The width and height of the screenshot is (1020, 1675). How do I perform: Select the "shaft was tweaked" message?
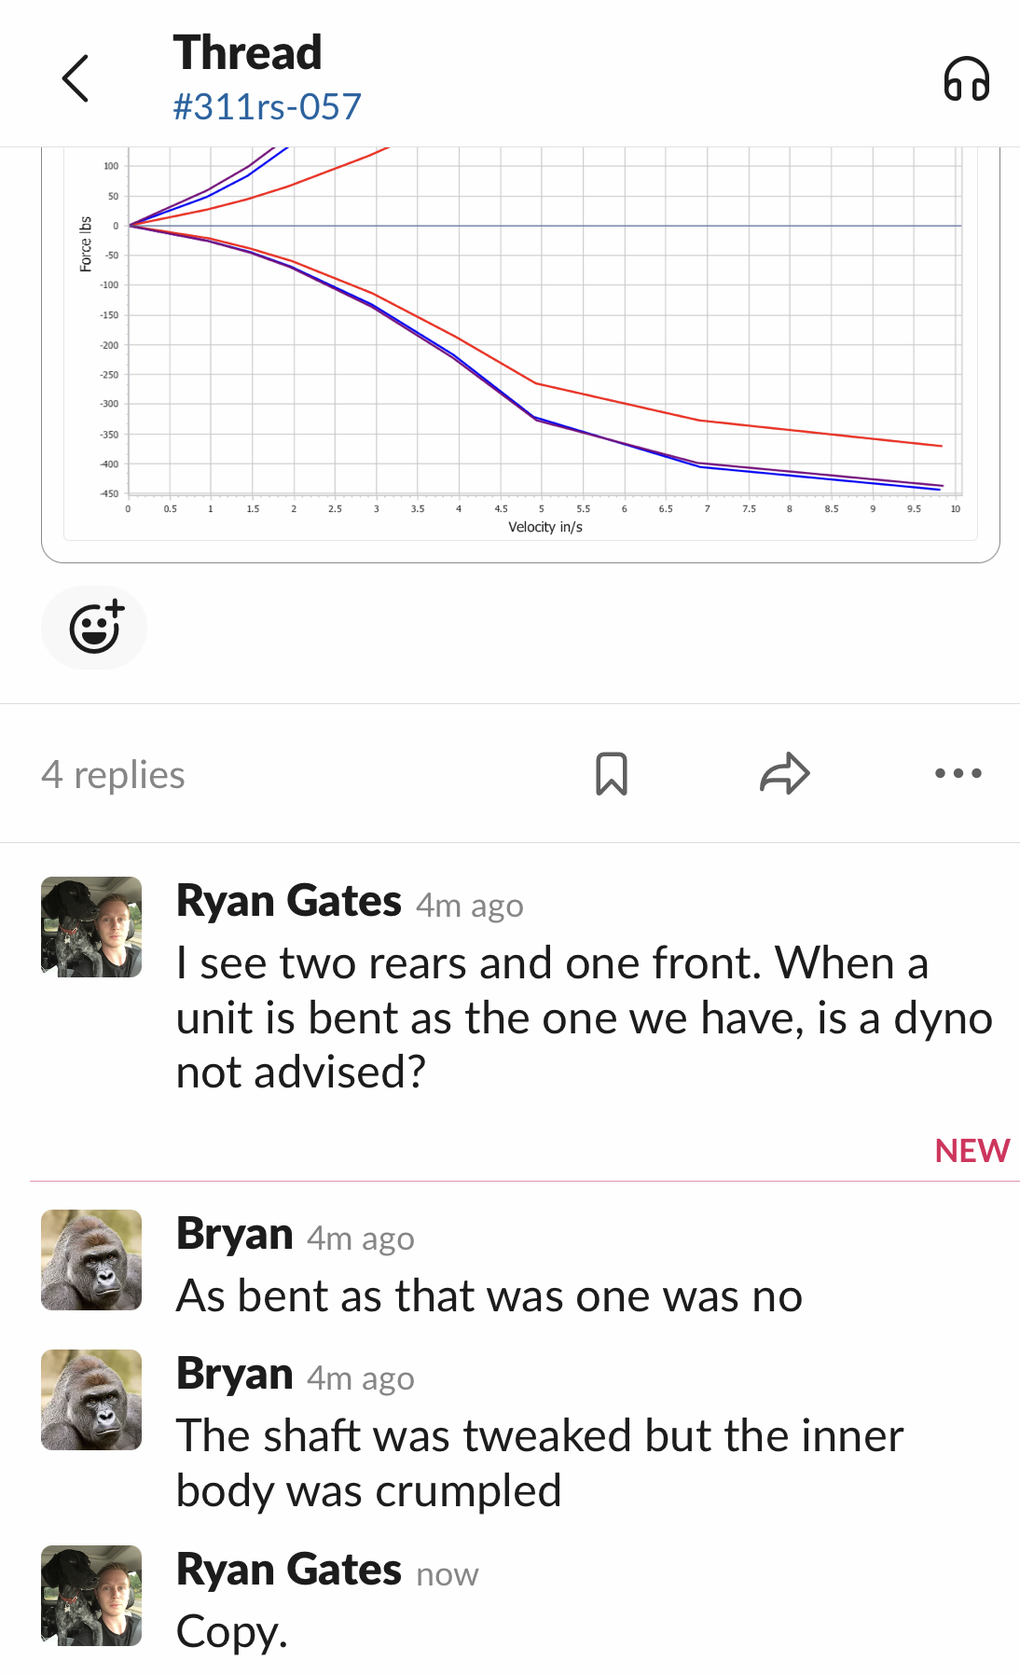tap(540, 1463)
